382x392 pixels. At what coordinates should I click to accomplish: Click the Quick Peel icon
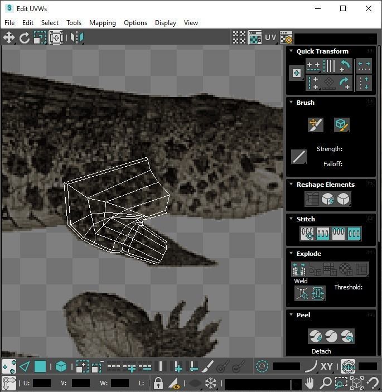316,336
